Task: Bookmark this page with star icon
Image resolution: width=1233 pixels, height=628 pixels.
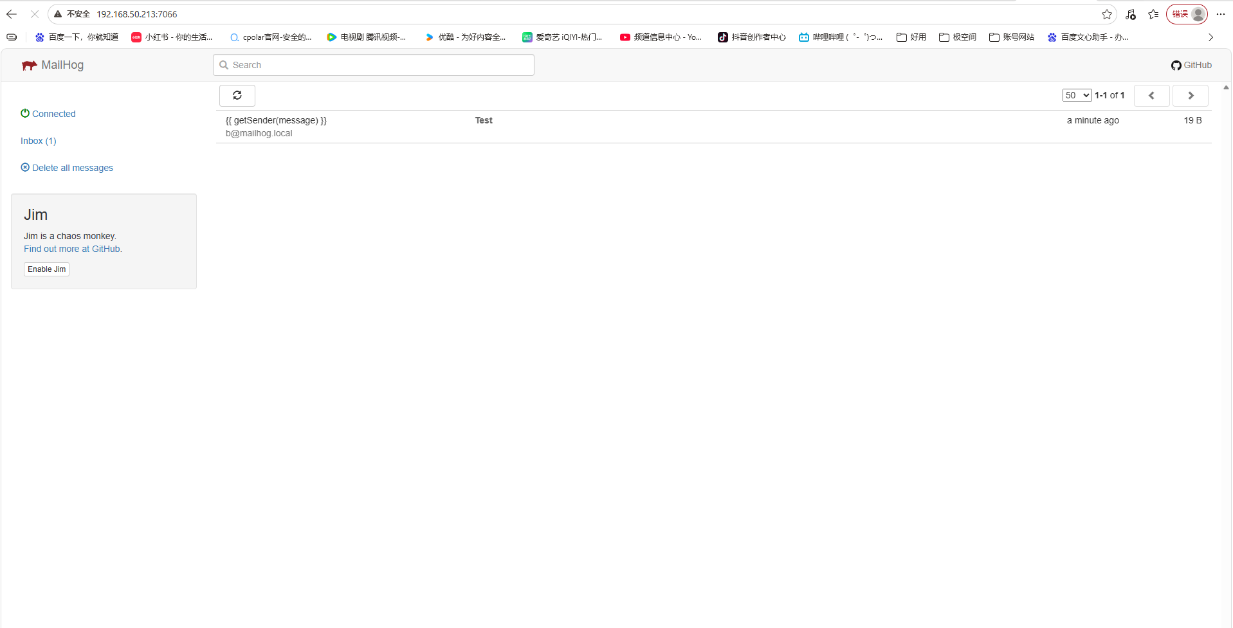Action: pyautogui.click(x=1106, y=14)
